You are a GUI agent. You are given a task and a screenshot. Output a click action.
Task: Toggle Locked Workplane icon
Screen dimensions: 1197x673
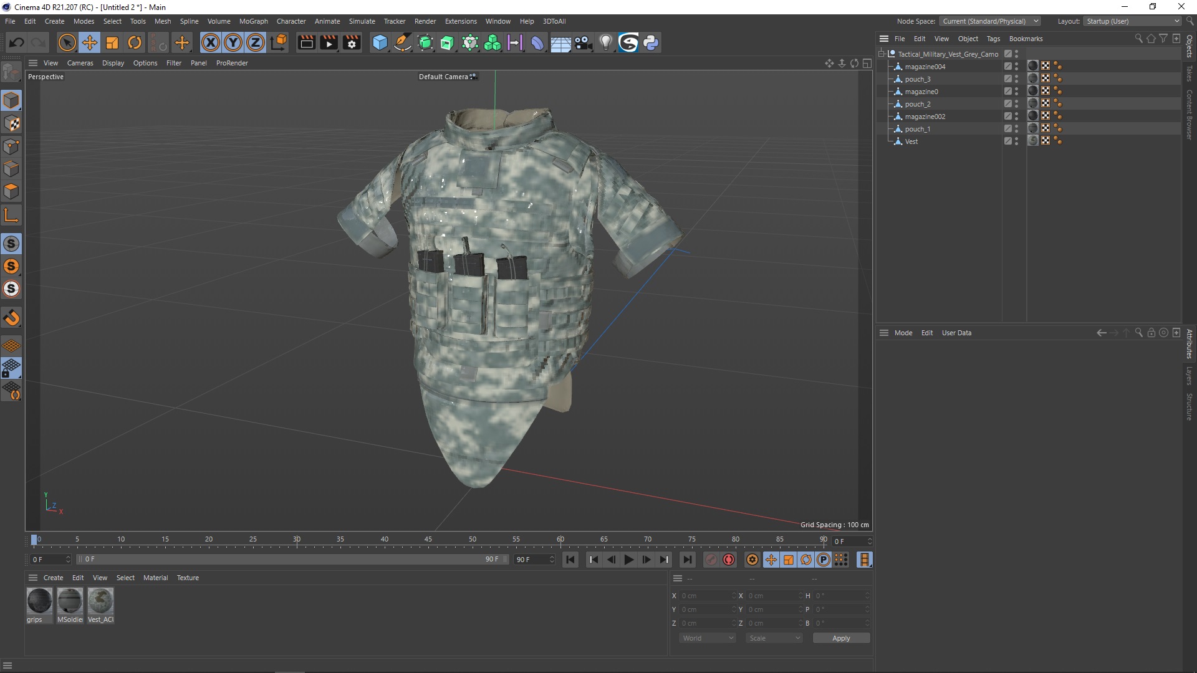click(11, 368)
